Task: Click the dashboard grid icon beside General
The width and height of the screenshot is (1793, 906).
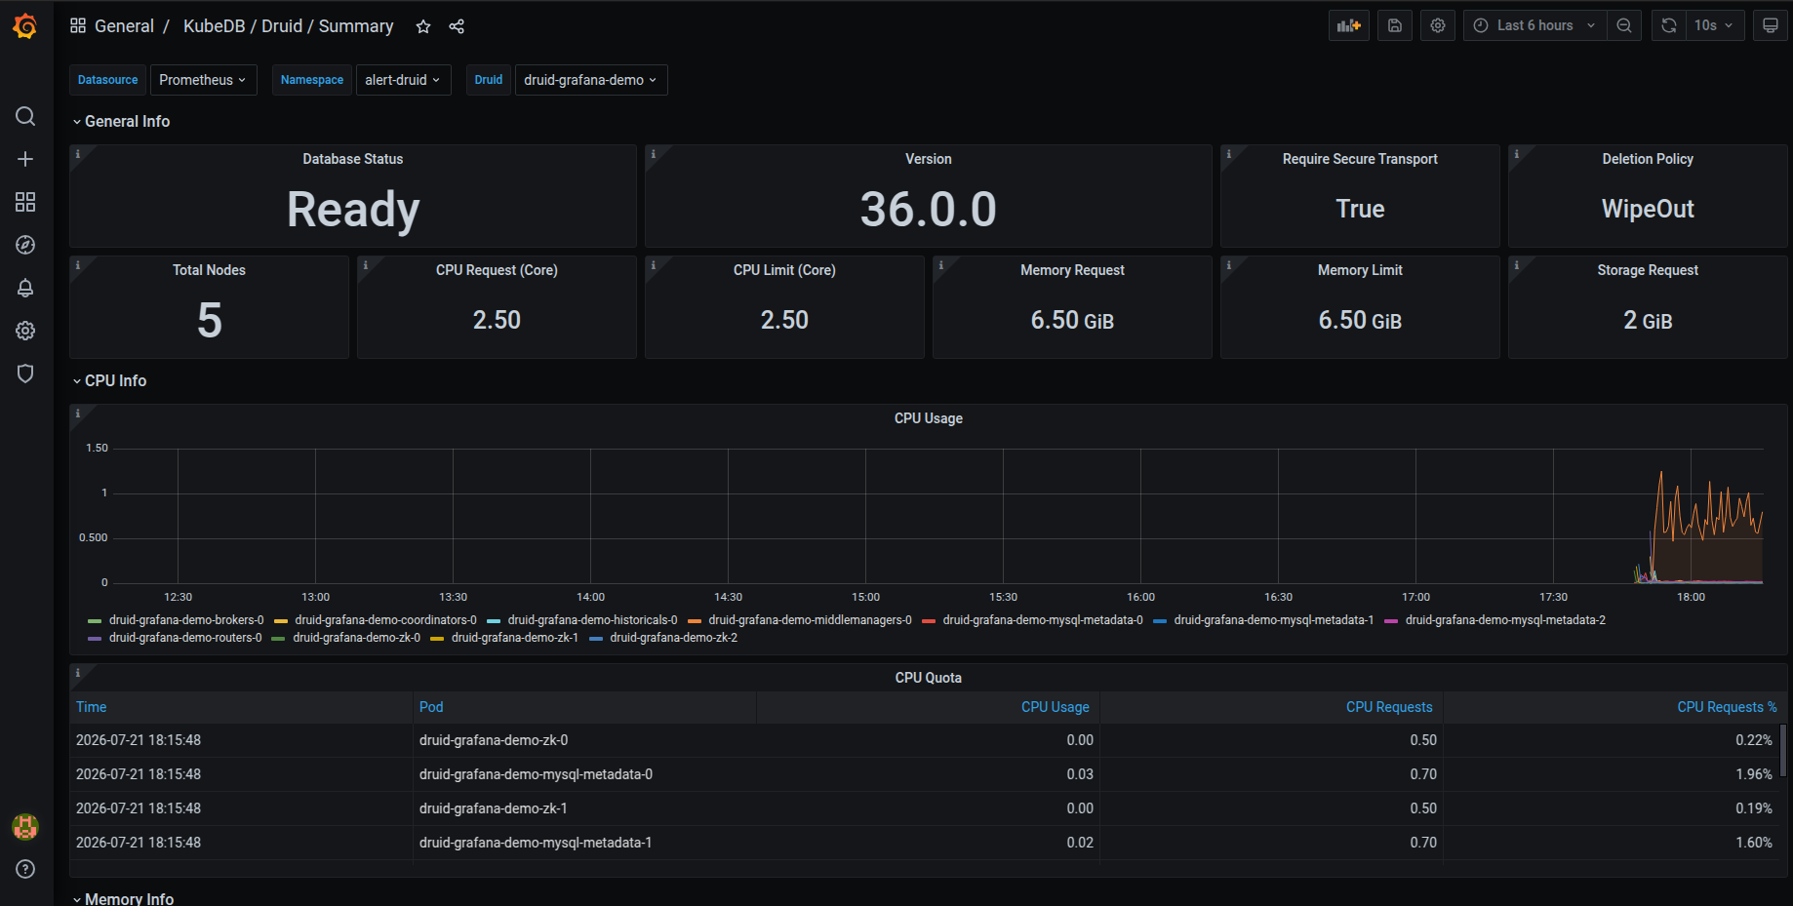Action: (78, 25)
